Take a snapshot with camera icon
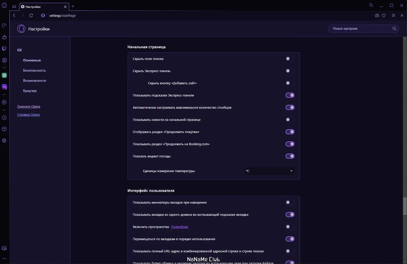This screenshot has width=407, height=264. [x=377, y=15]
